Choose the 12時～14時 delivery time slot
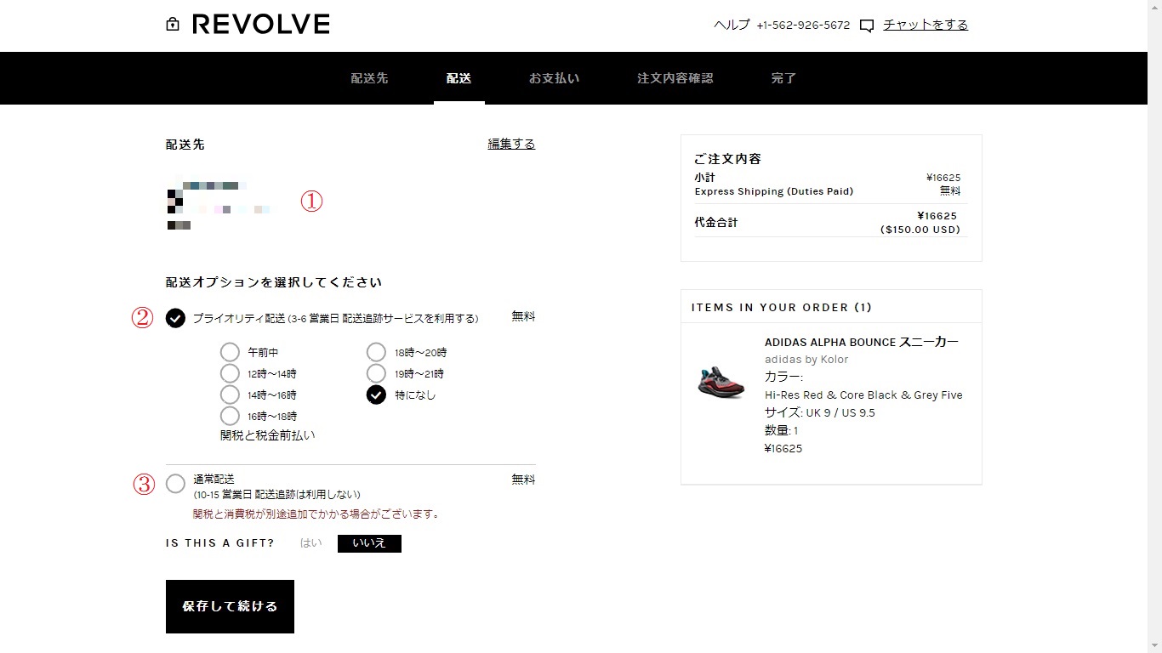Screen dimensions: 1162x653 coord(230,373)
